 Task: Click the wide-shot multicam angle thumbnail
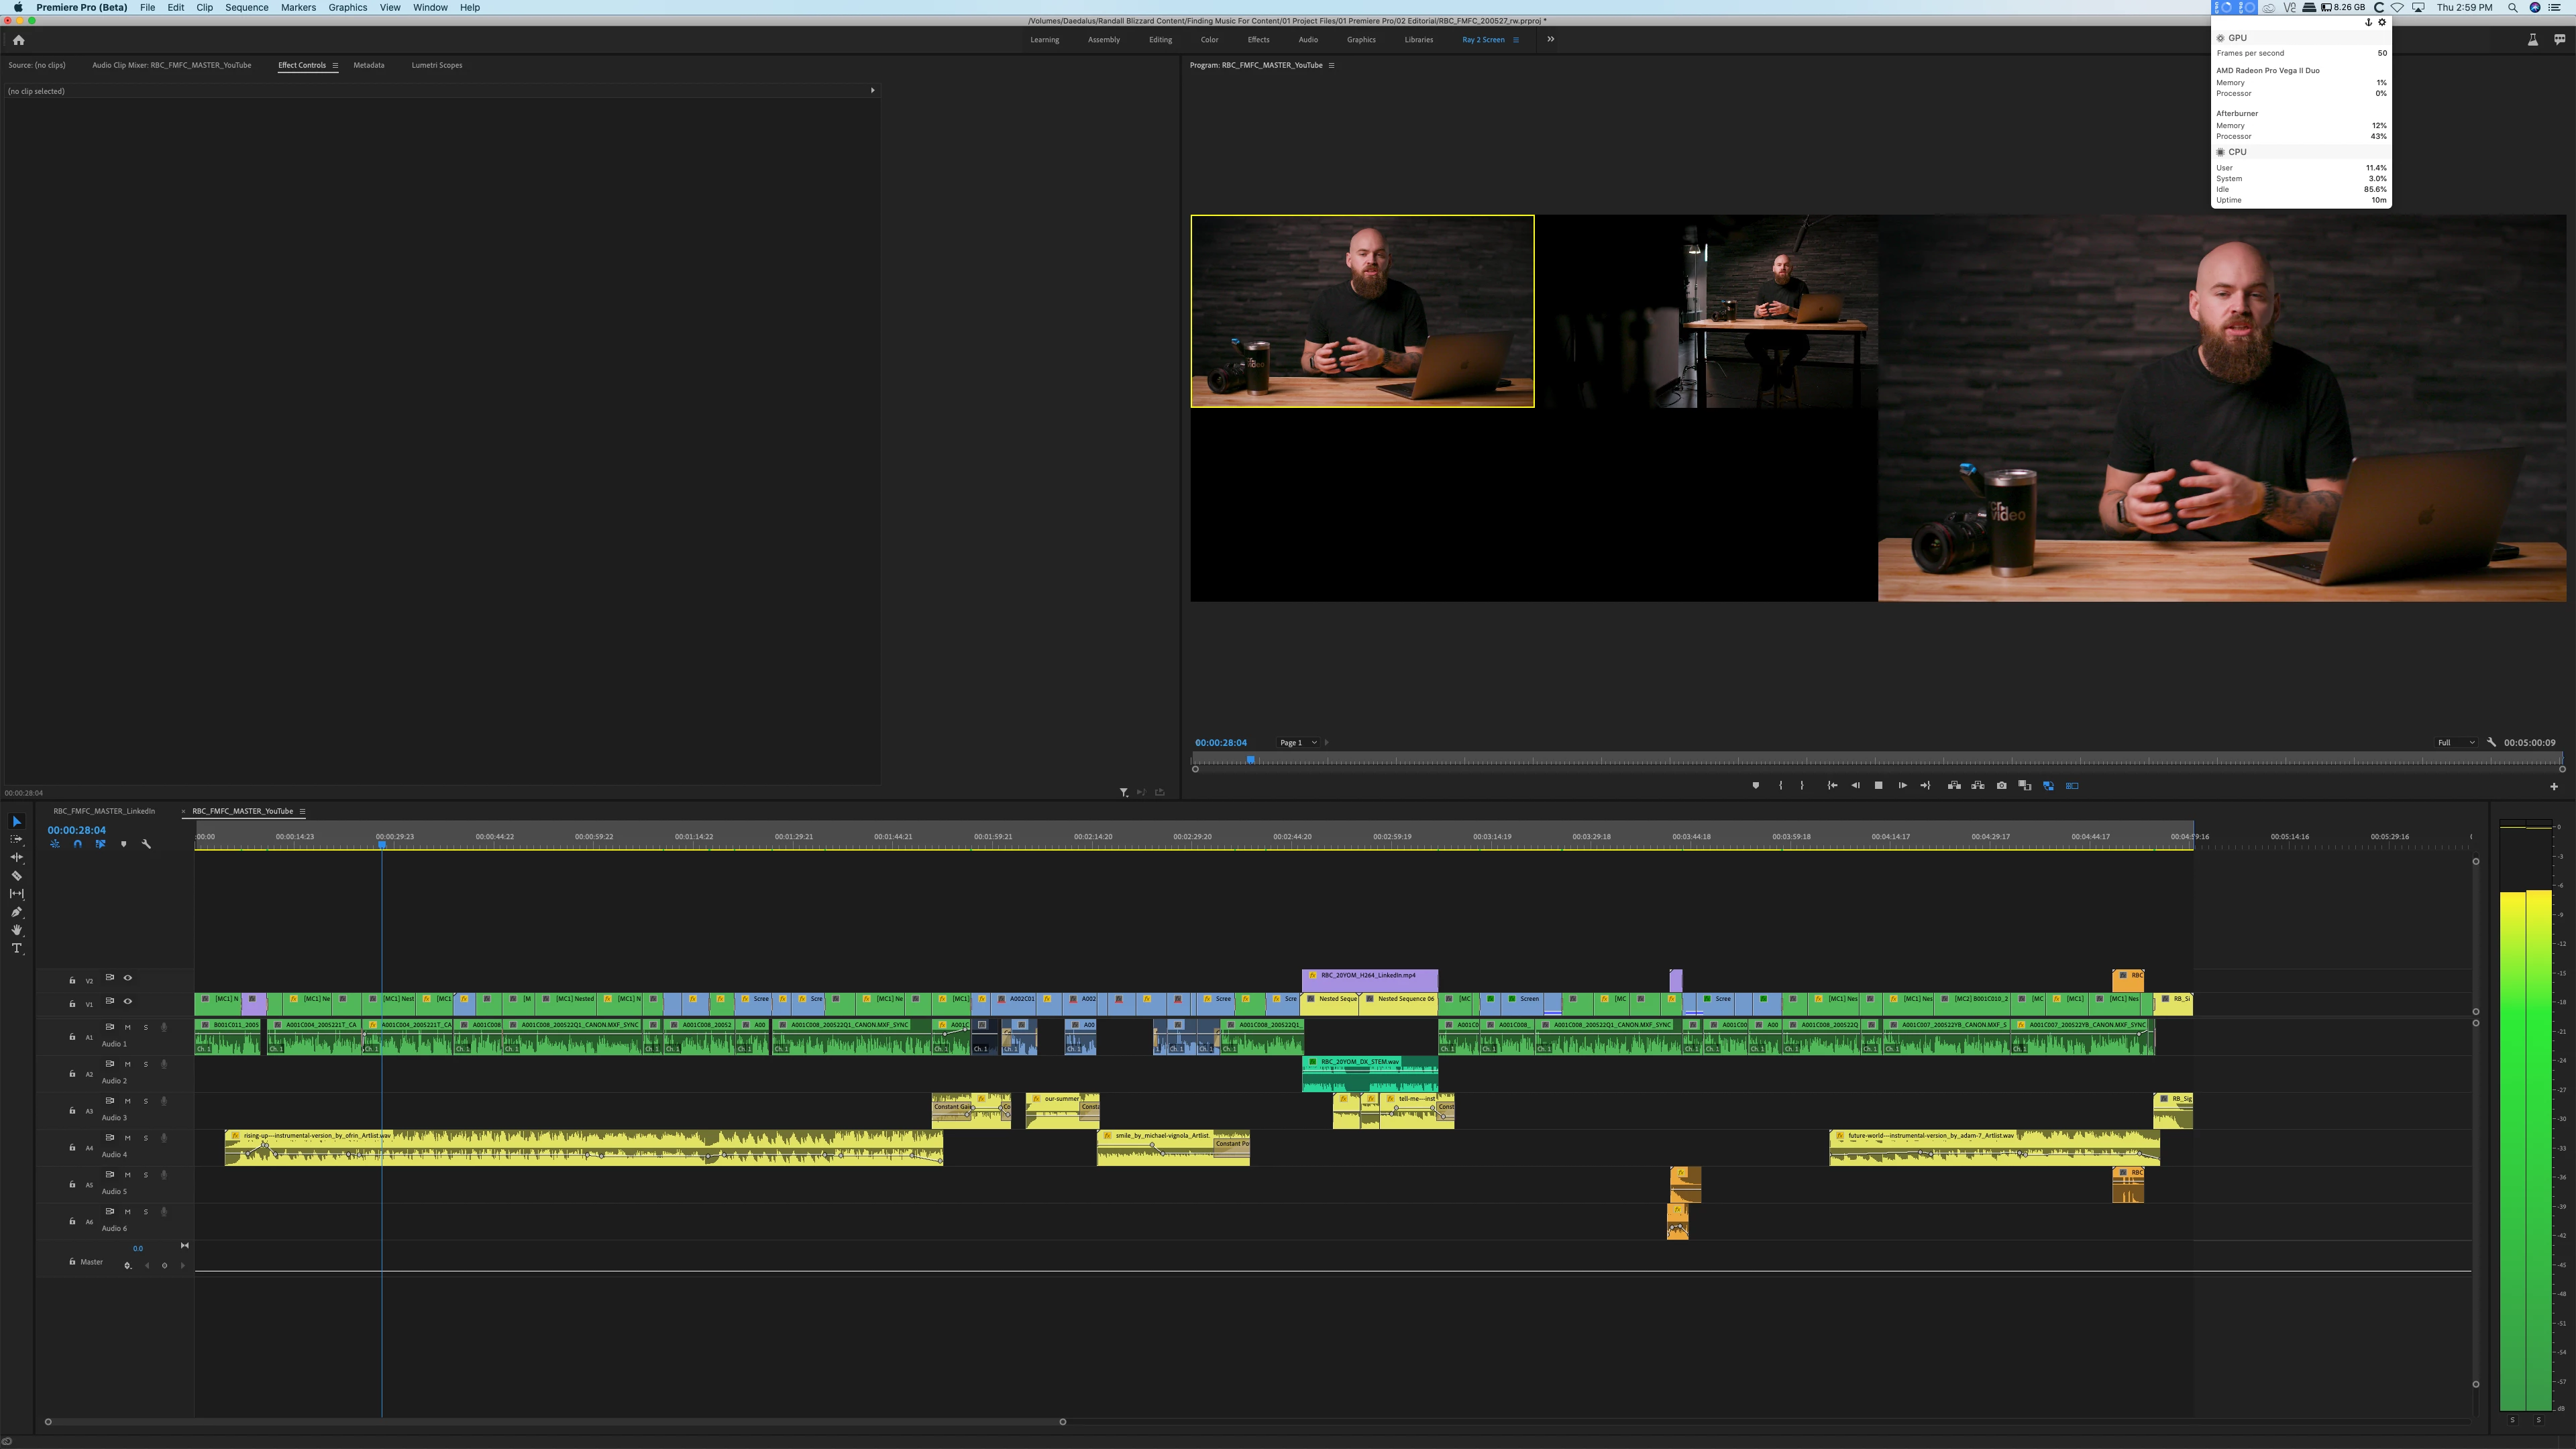click(x=1706, y=311)
